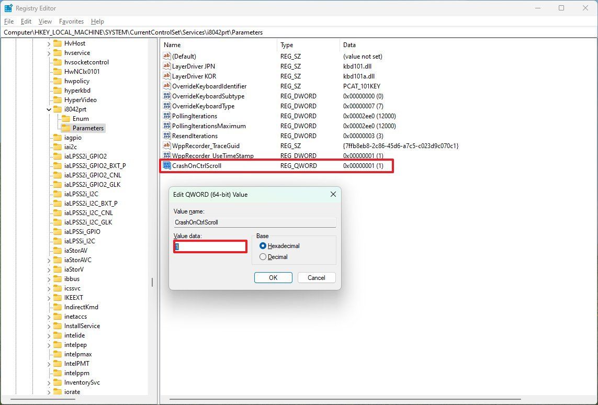Click the PollingIterations DWORD icon
Image resolution: width=598 pixels, height=405 pixels.
[167, 116]
